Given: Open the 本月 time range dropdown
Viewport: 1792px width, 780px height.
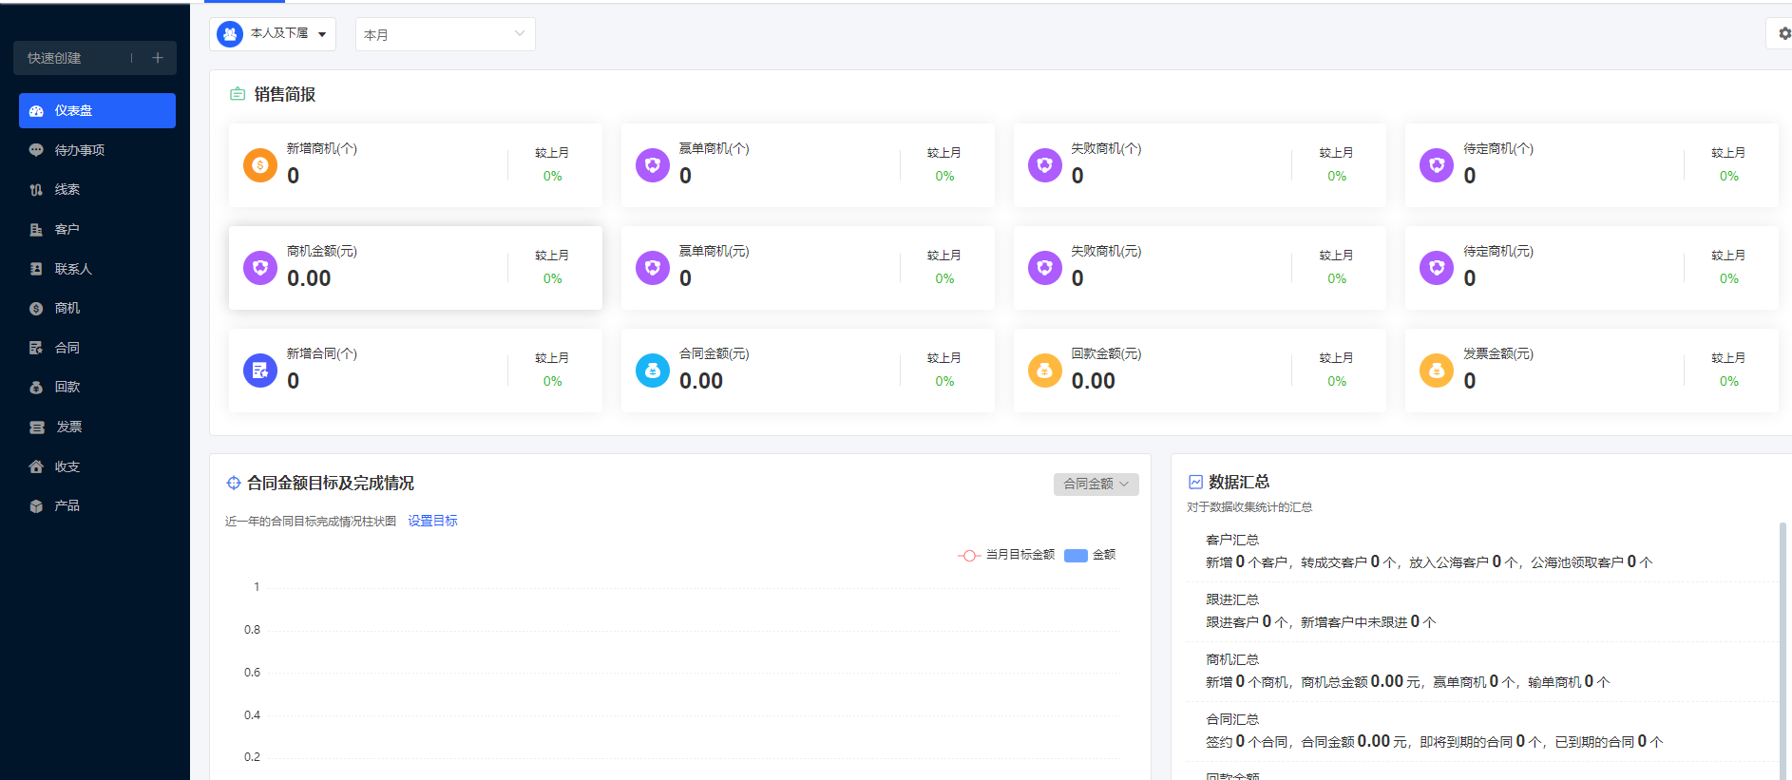Looking at the screenshot, I should tap(445, 34).
